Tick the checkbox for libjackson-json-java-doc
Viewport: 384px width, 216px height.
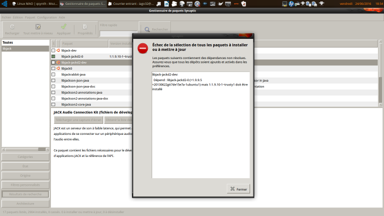pyautogui.click(x=53, y=86)
